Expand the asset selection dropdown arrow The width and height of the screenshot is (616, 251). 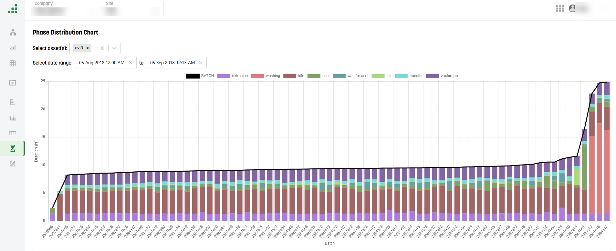114,48
